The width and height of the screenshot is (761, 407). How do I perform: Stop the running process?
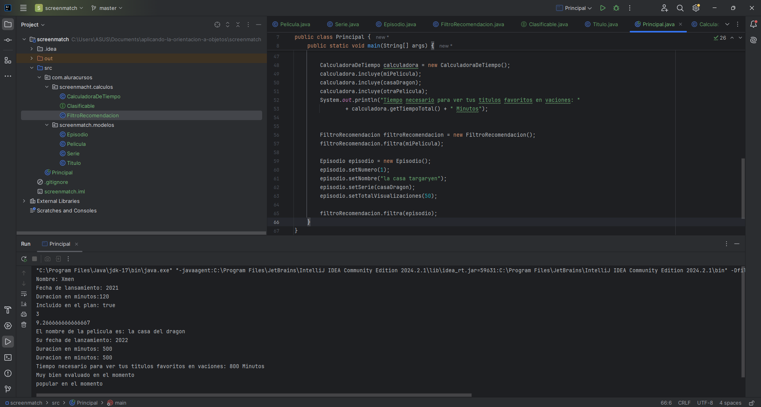tap(35, 259)
